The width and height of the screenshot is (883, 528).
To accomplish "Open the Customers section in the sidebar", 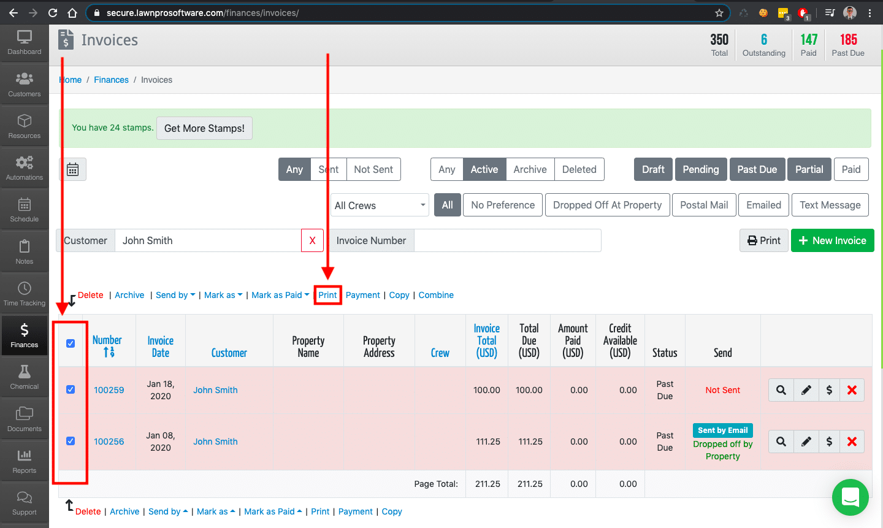I will (x=24, y=83).
